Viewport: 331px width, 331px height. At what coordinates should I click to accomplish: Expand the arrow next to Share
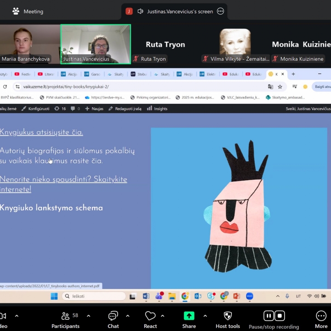(x=205, y=316)
